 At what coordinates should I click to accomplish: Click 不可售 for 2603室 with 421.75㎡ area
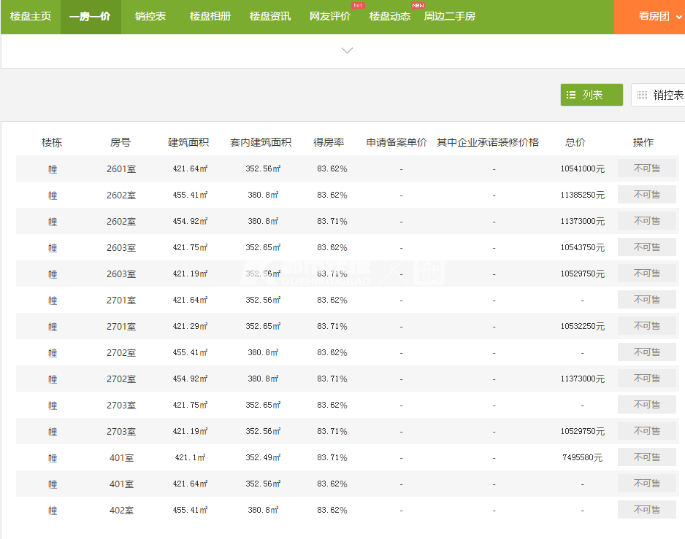coord(647,247)
